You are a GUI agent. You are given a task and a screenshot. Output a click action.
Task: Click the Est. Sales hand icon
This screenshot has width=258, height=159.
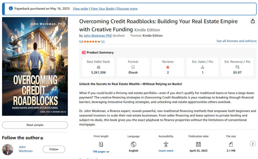click(x=203, y=67)
